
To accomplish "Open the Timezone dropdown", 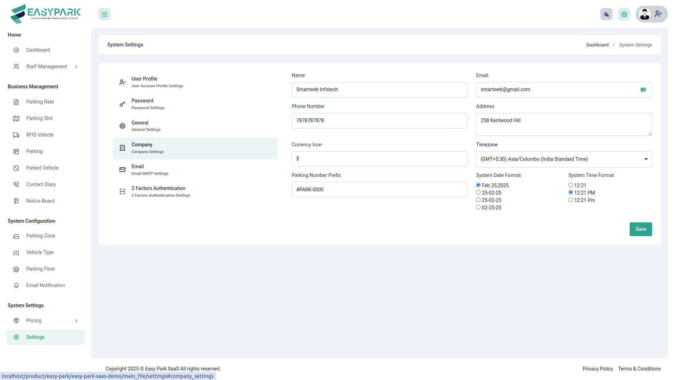I will click(x=564, y=159).
